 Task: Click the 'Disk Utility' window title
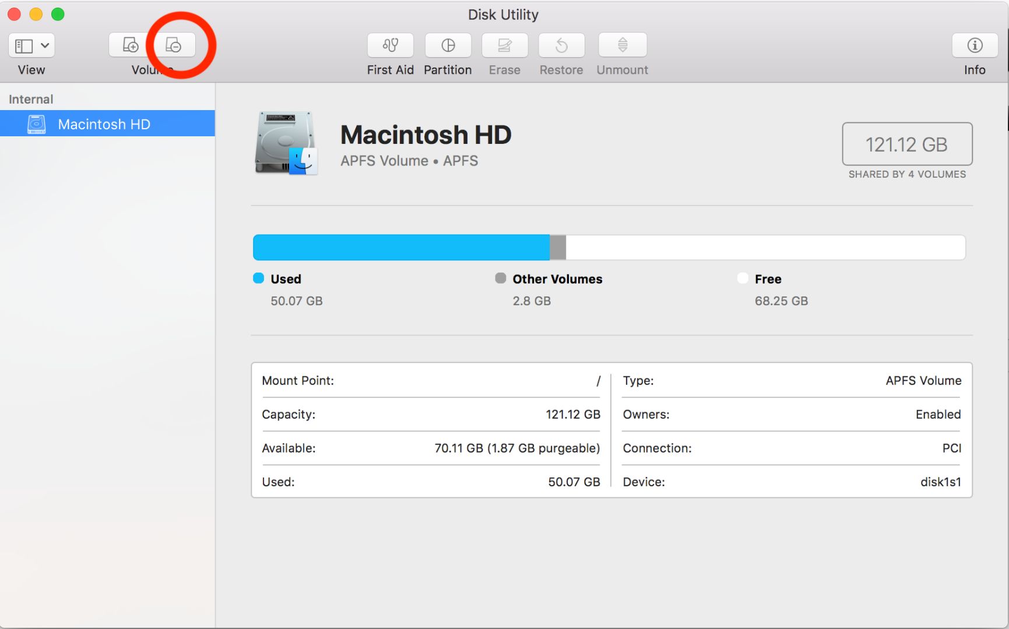tap(503, 15)
